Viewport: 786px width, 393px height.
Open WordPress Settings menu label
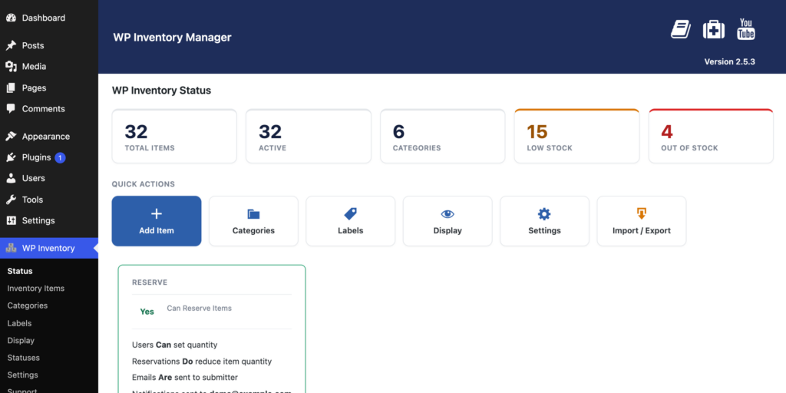(x=38, y=220)
